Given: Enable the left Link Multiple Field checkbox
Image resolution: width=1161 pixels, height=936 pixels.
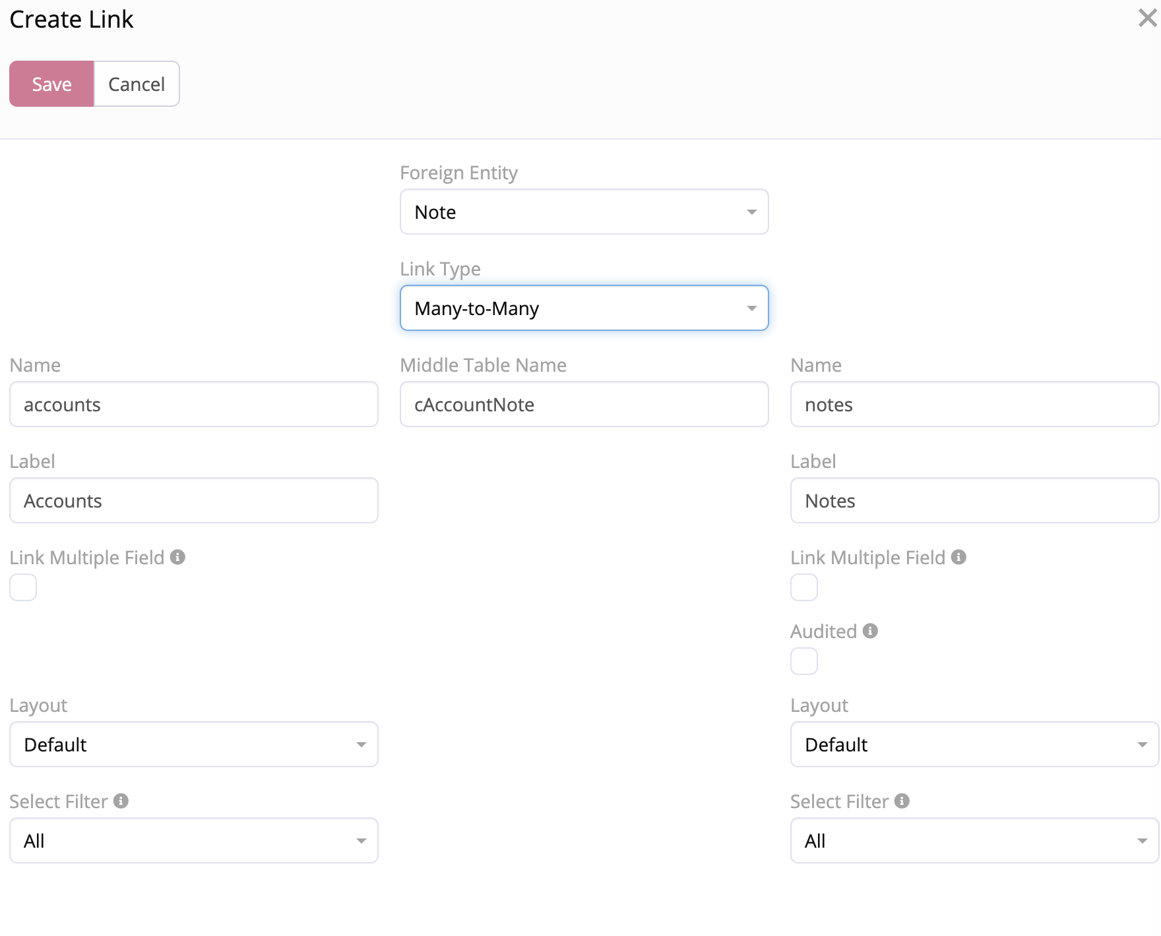Looking at the screenshot, I should tap(23, 587).
